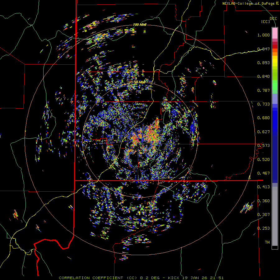280x280 pixels.
Task: Click the [CC] unit label by the legend
Action: pos(266,21)
